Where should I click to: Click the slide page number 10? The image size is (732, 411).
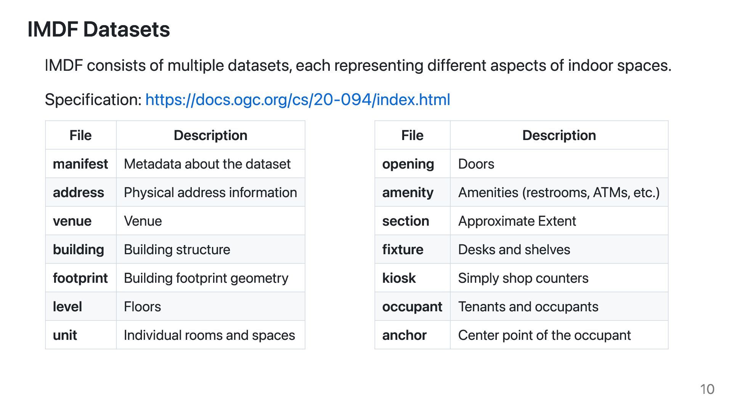tap(707, 389)
